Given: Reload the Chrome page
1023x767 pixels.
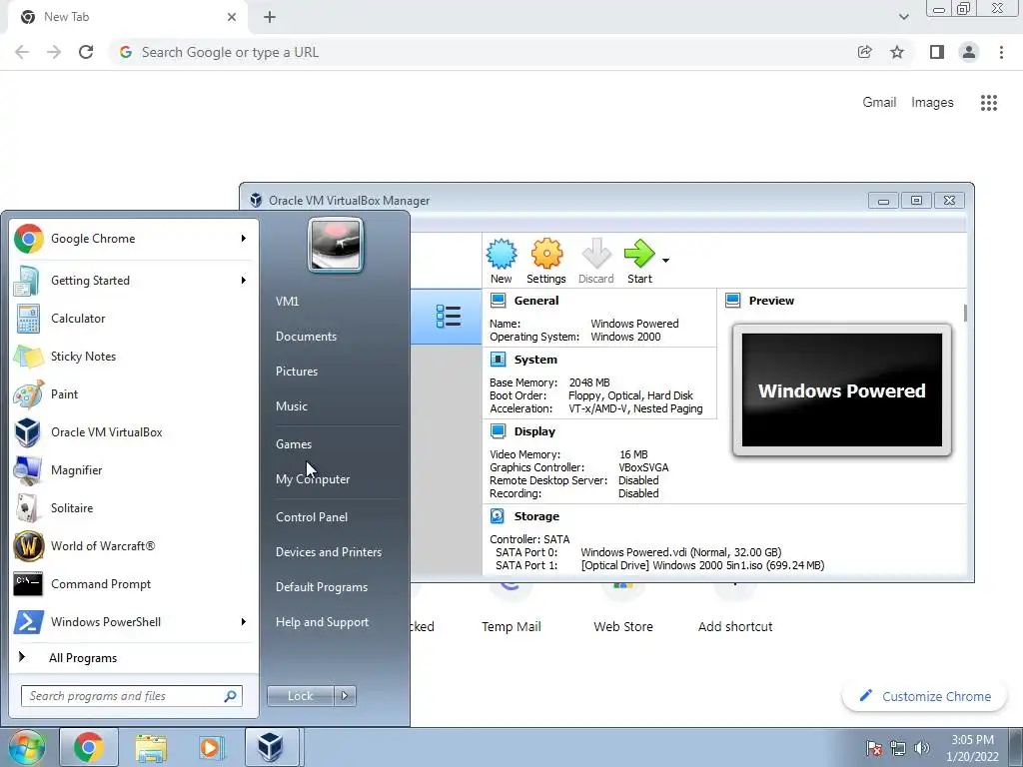Looking at the screenshot, I should (x=86, y=52).
